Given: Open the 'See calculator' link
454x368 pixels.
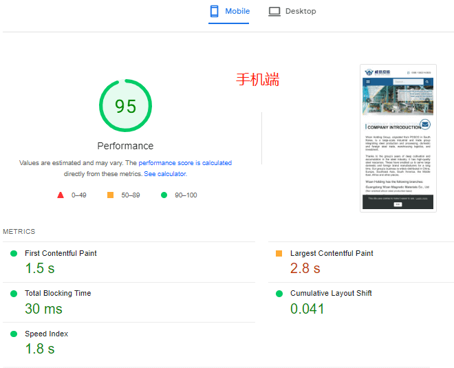Looking at the screenshot, I should tap(165, 174).
